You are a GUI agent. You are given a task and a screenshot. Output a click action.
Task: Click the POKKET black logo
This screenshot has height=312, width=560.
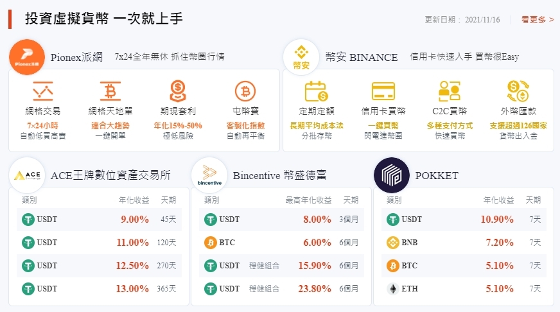pyautogui.click(x=391, y=175)
